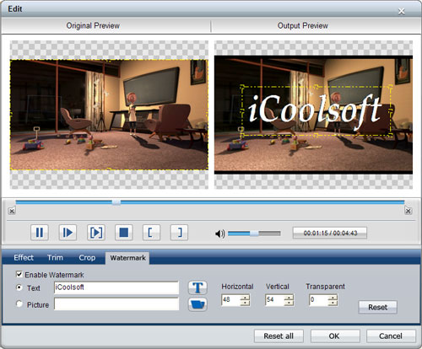Click the time display 00:01:15 / 00:04:43
The height and width of the screenshot is (349, 422).
(330, 233)
